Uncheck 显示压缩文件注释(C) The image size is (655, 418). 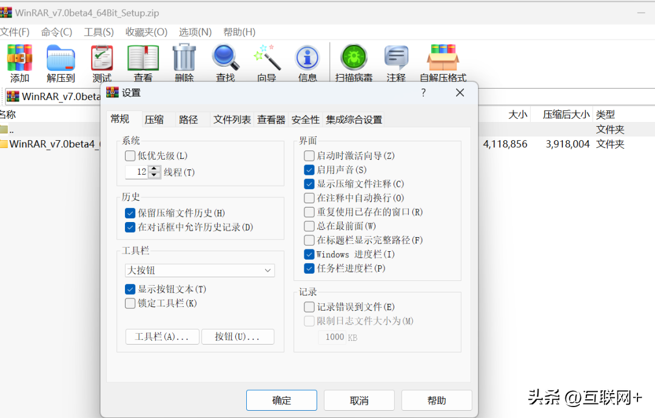click(309, 184)
